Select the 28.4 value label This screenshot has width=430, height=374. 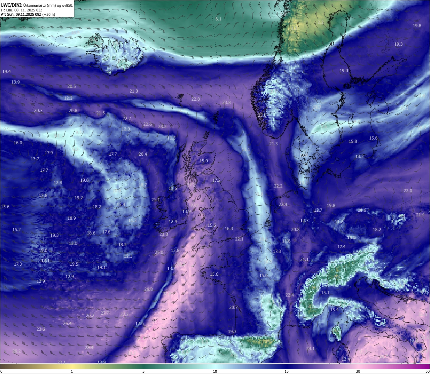tap(89, 348)
